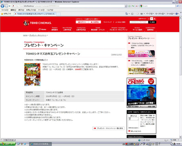This screenshot has height=146, width=182.
Task: Open the 劇場案内 Theaters navigation item
Action: click(x=55, y=29)
